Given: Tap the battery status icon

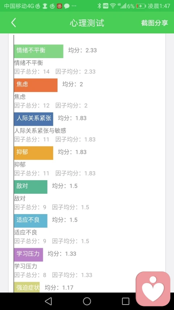Looking at the screenshot, I should 141,6.
